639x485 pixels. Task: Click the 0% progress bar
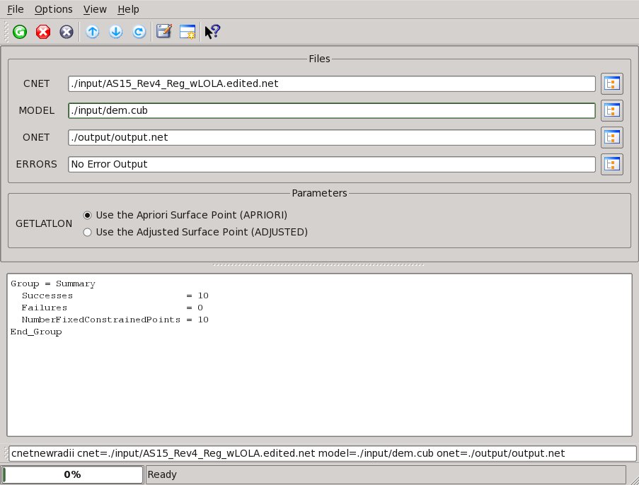(72, 474)
